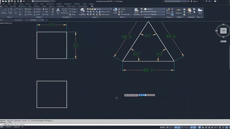Toggle grid display in status bar
This screenshot has width=230, height=129.
(167, 128)
